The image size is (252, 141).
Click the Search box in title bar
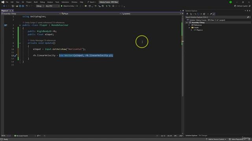(92, 2)
